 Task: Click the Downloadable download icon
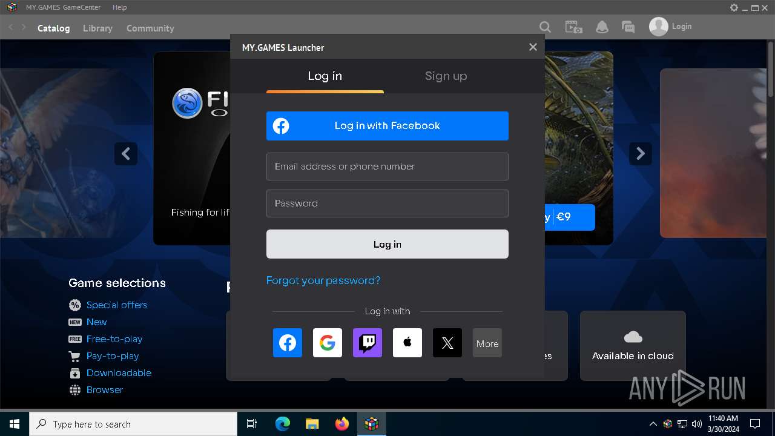(75, 373)
